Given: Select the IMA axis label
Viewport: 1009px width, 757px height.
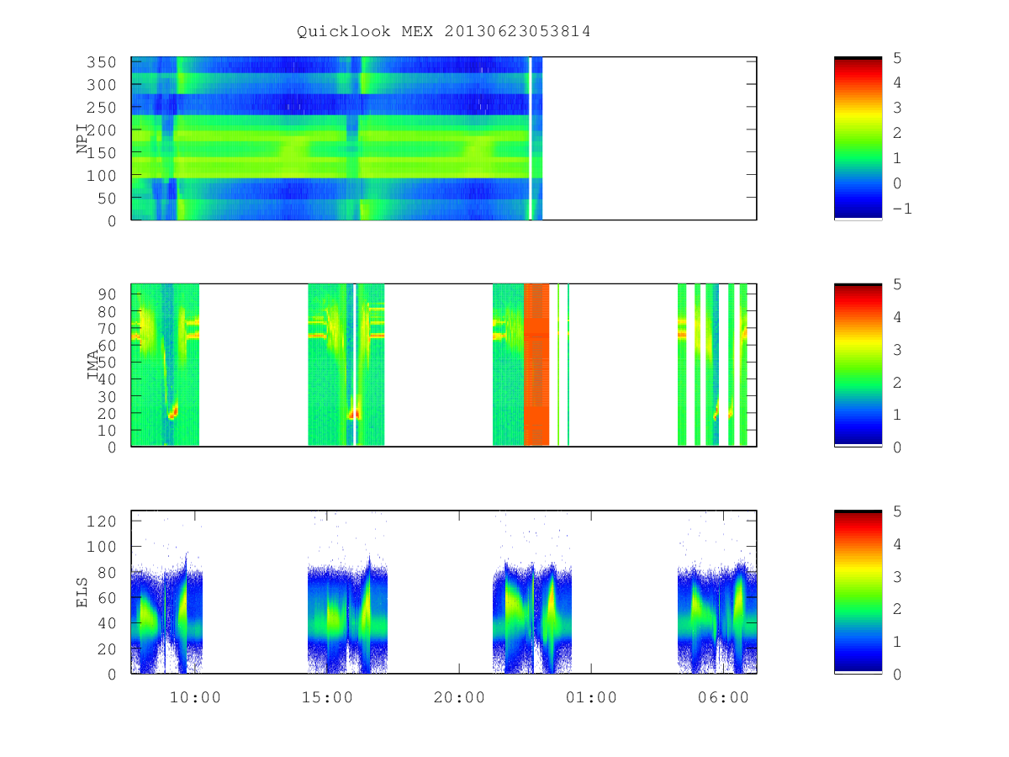Looking at the screenshot, I should coord(92,365).
